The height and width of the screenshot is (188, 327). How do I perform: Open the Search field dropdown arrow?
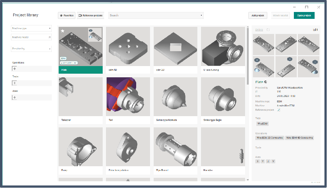pos(201,15)
